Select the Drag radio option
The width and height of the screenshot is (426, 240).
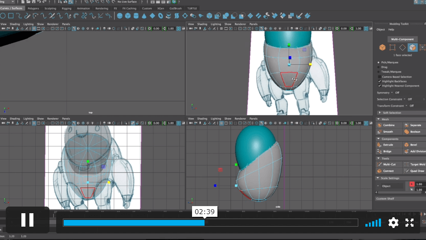(x=379, y=67)
